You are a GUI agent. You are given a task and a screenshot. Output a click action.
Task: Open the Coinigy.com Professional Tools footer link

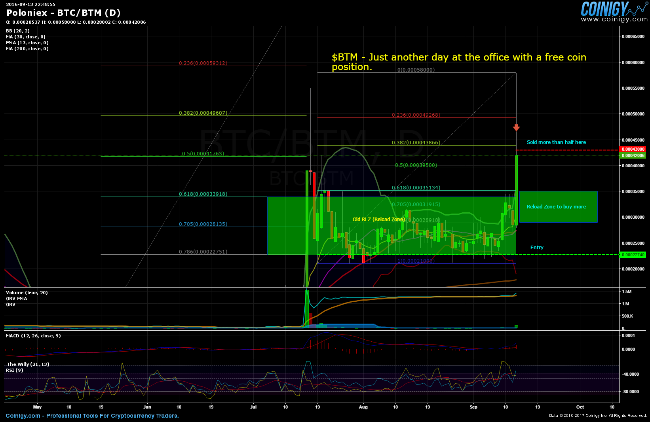click(92, 416)
